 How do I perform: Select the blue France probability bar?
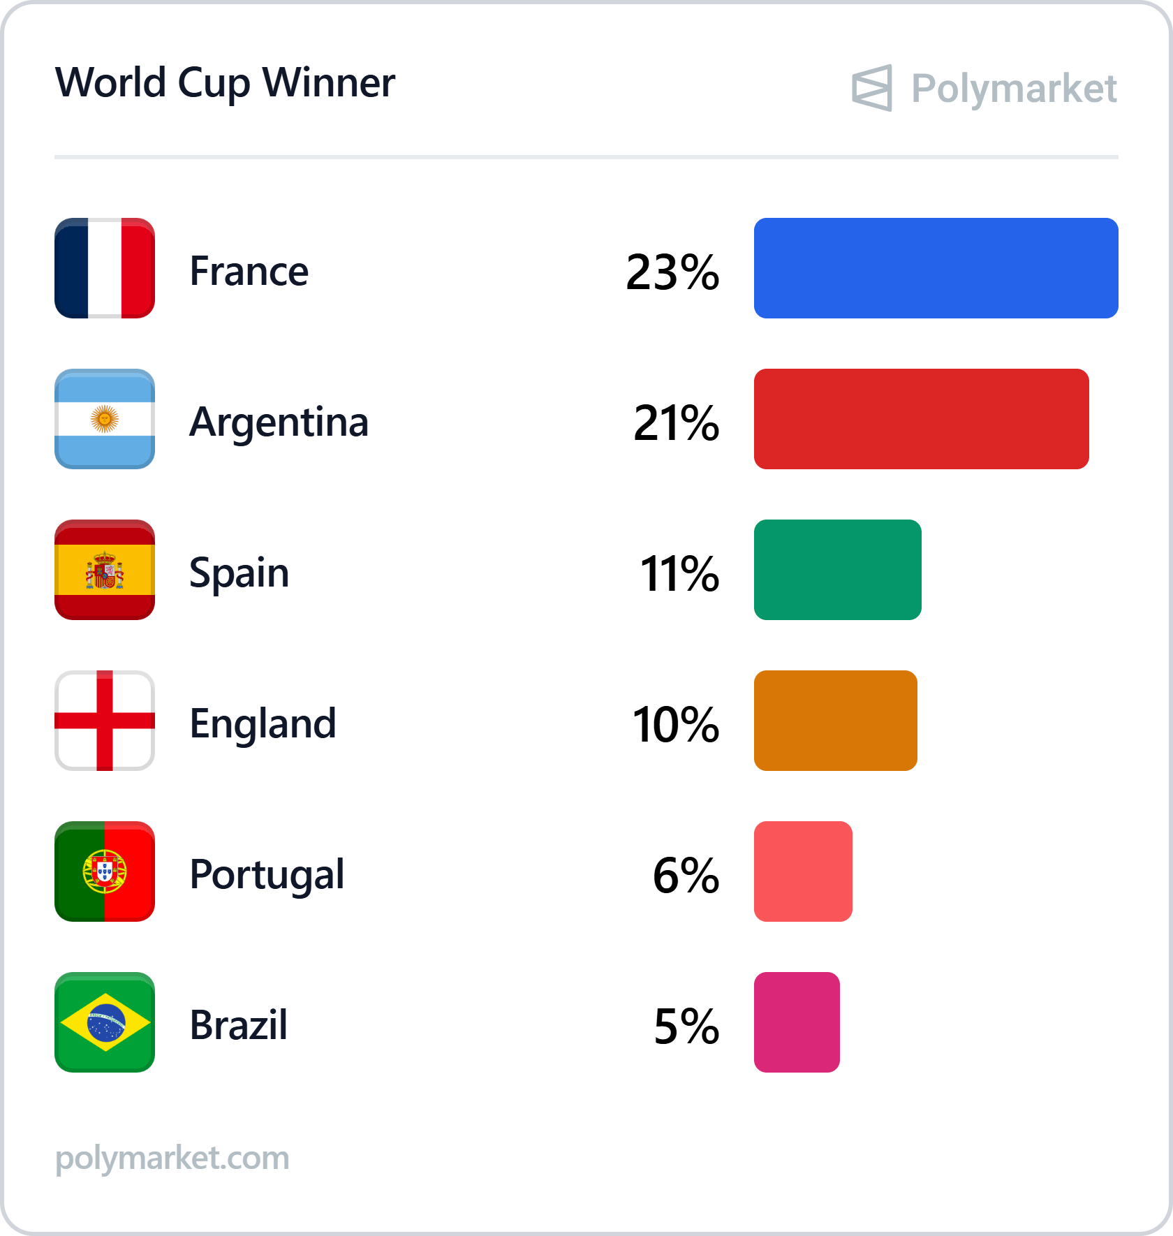(936, 268)
